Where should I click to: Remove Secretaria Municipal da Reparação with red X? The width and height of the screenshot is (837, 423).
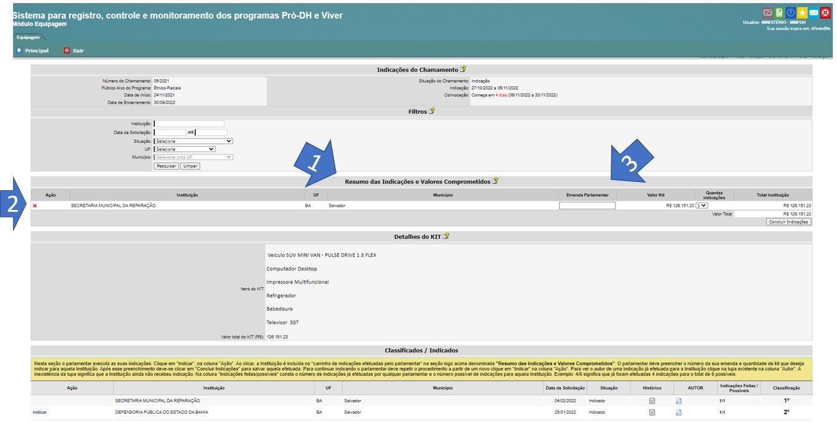tap(35, 206)
